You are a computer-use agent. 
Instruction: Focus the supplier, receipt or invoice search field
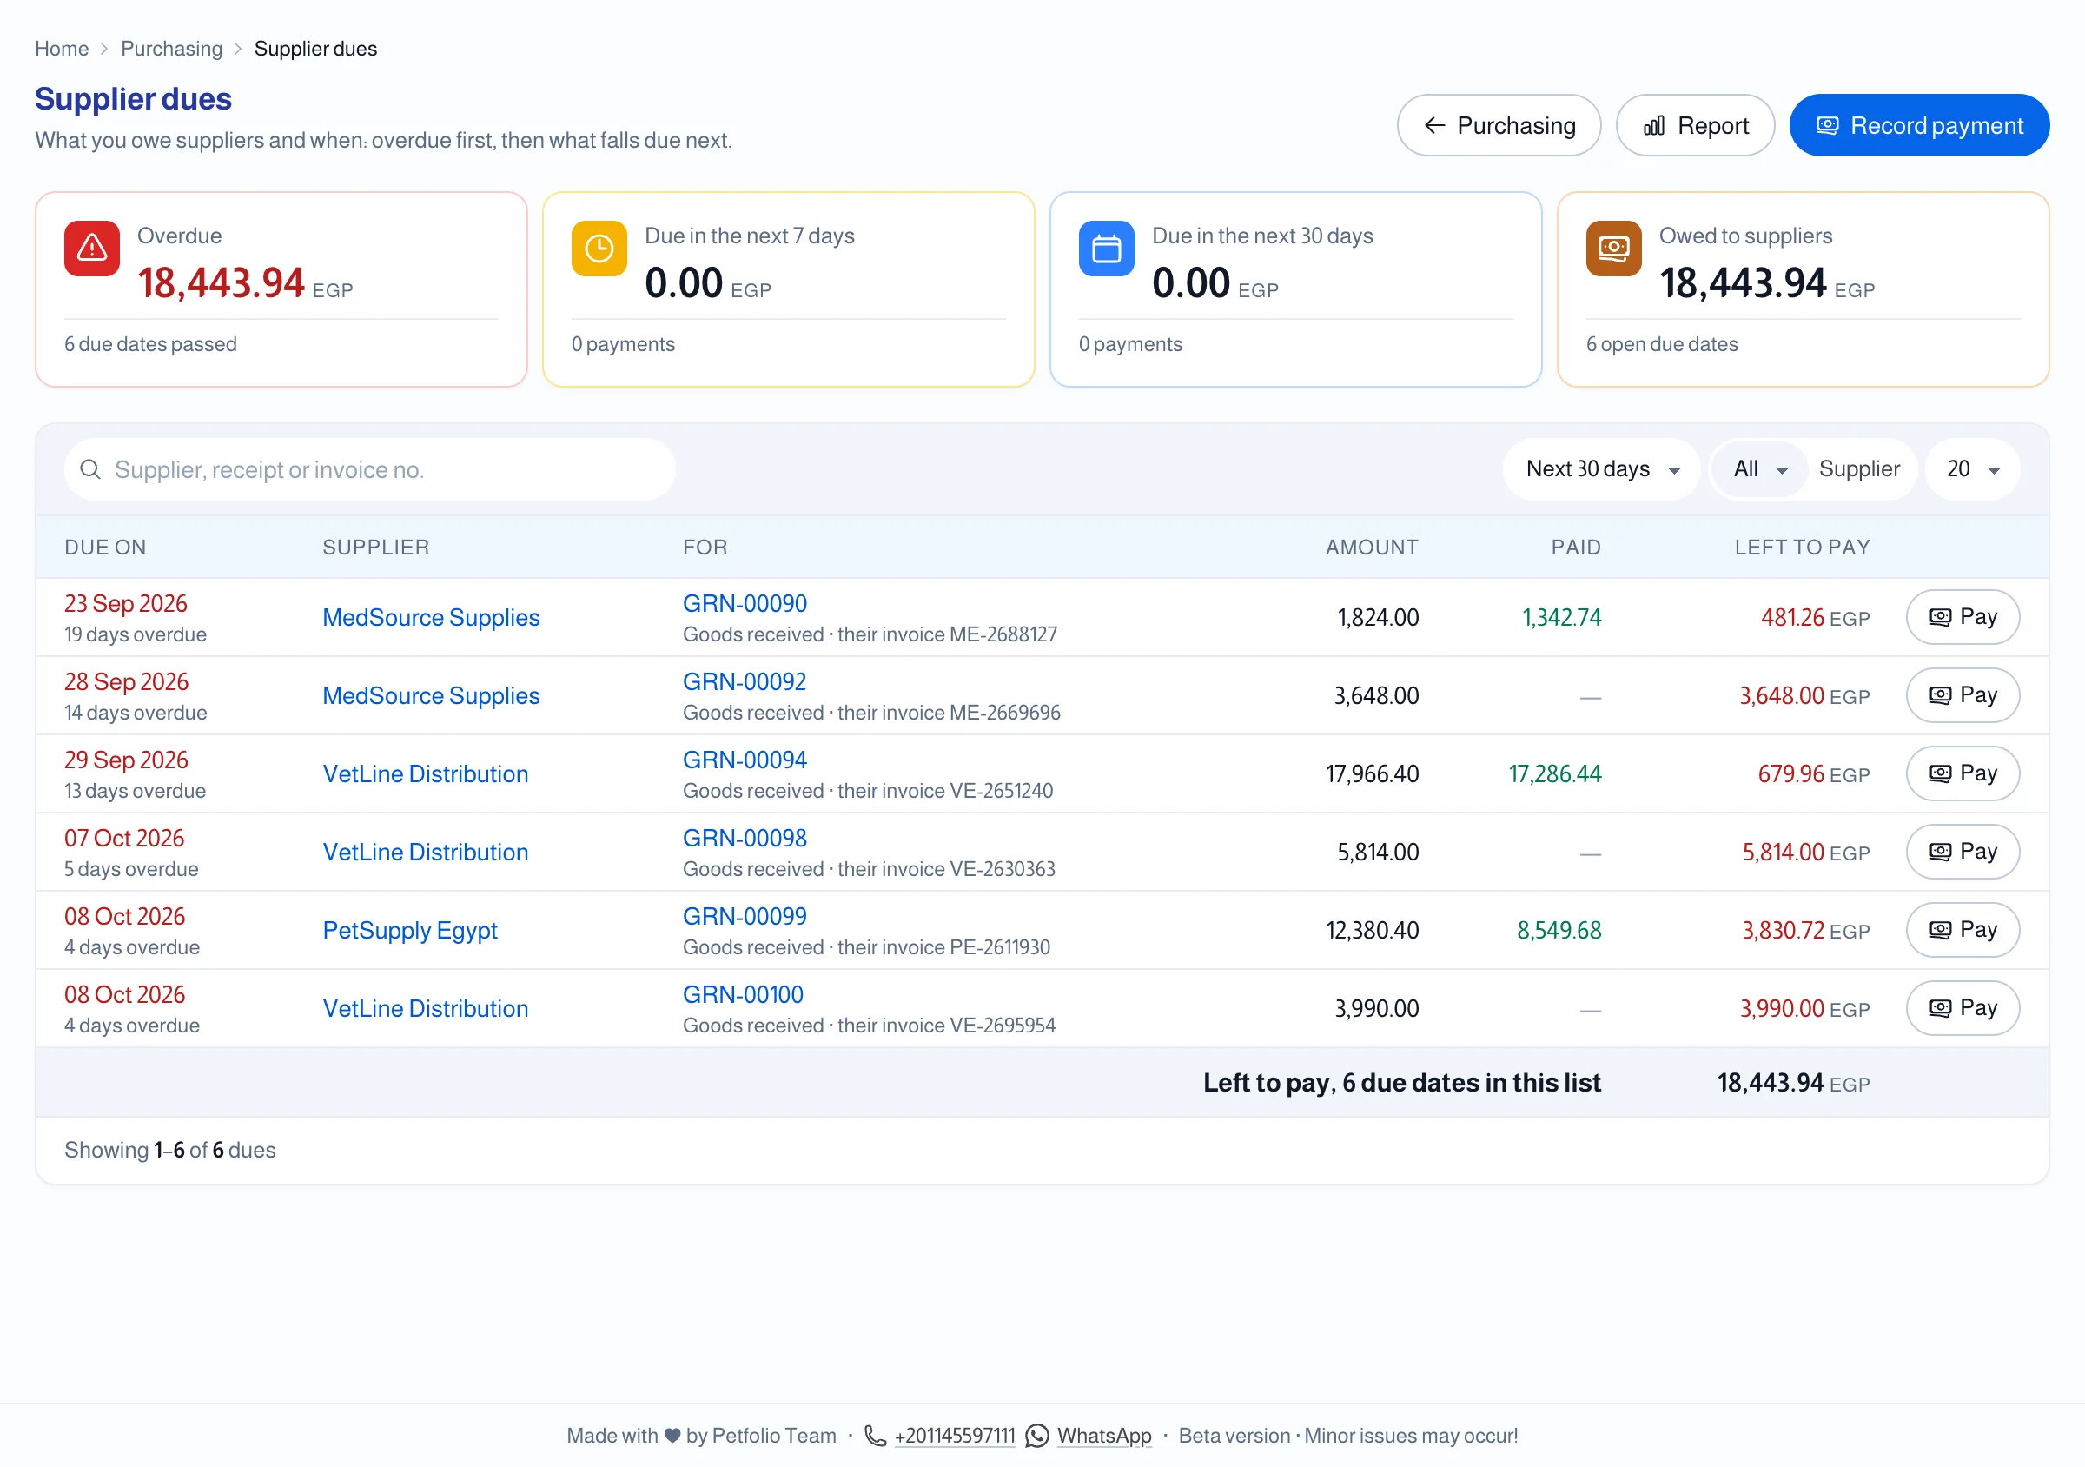[x=369, y=469]
